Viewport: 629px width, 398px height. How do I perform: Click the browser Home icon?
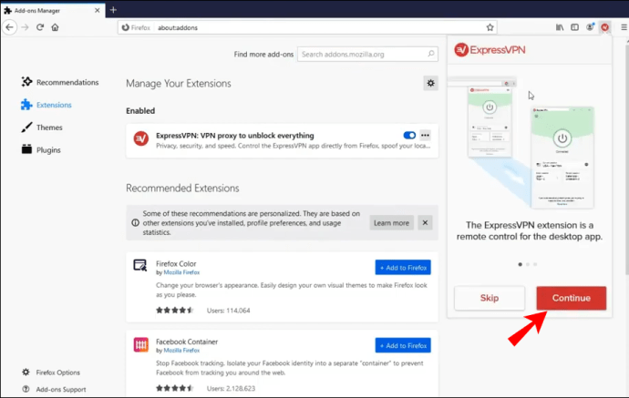[x=55, y=27]
